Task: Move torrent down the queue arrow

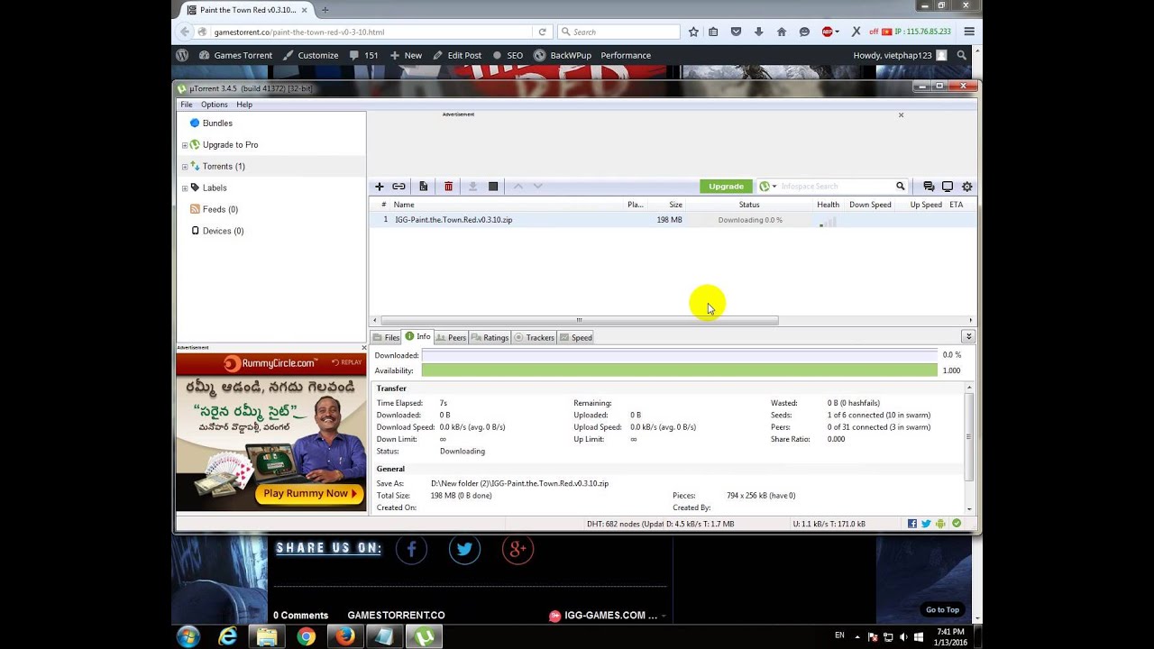Action: tap(537, 187)
